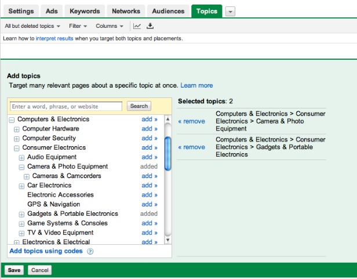Add the Audio Equipment topic
This screenshot has height=279, width=357.
tap(150, 157)
